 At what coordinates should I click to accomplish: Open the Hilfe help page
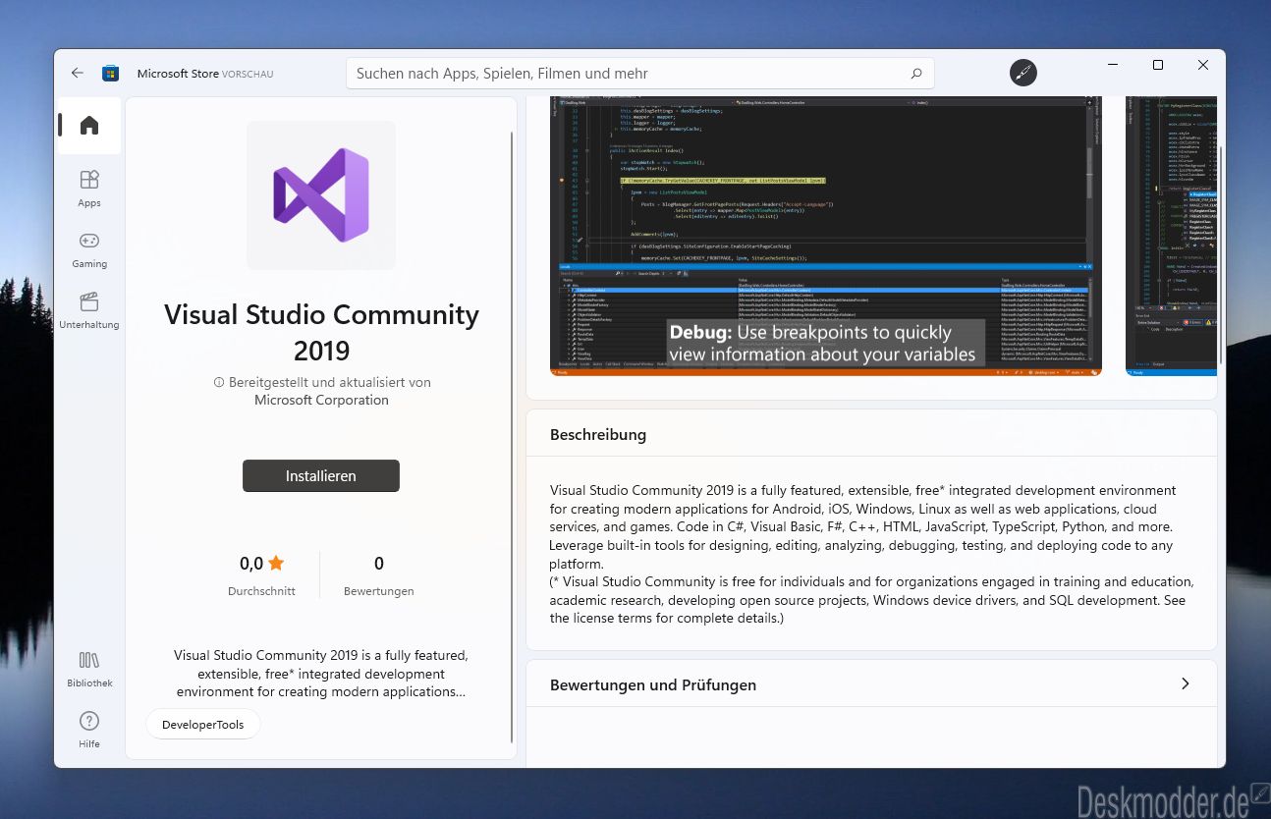(x=89, y=729)
